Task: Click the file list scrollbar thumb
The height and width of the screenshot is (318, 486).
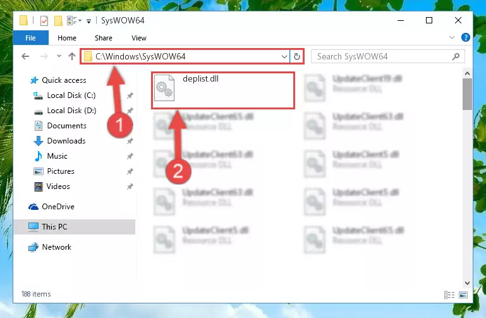Action: pyautogui.click(x=467, y=94)
